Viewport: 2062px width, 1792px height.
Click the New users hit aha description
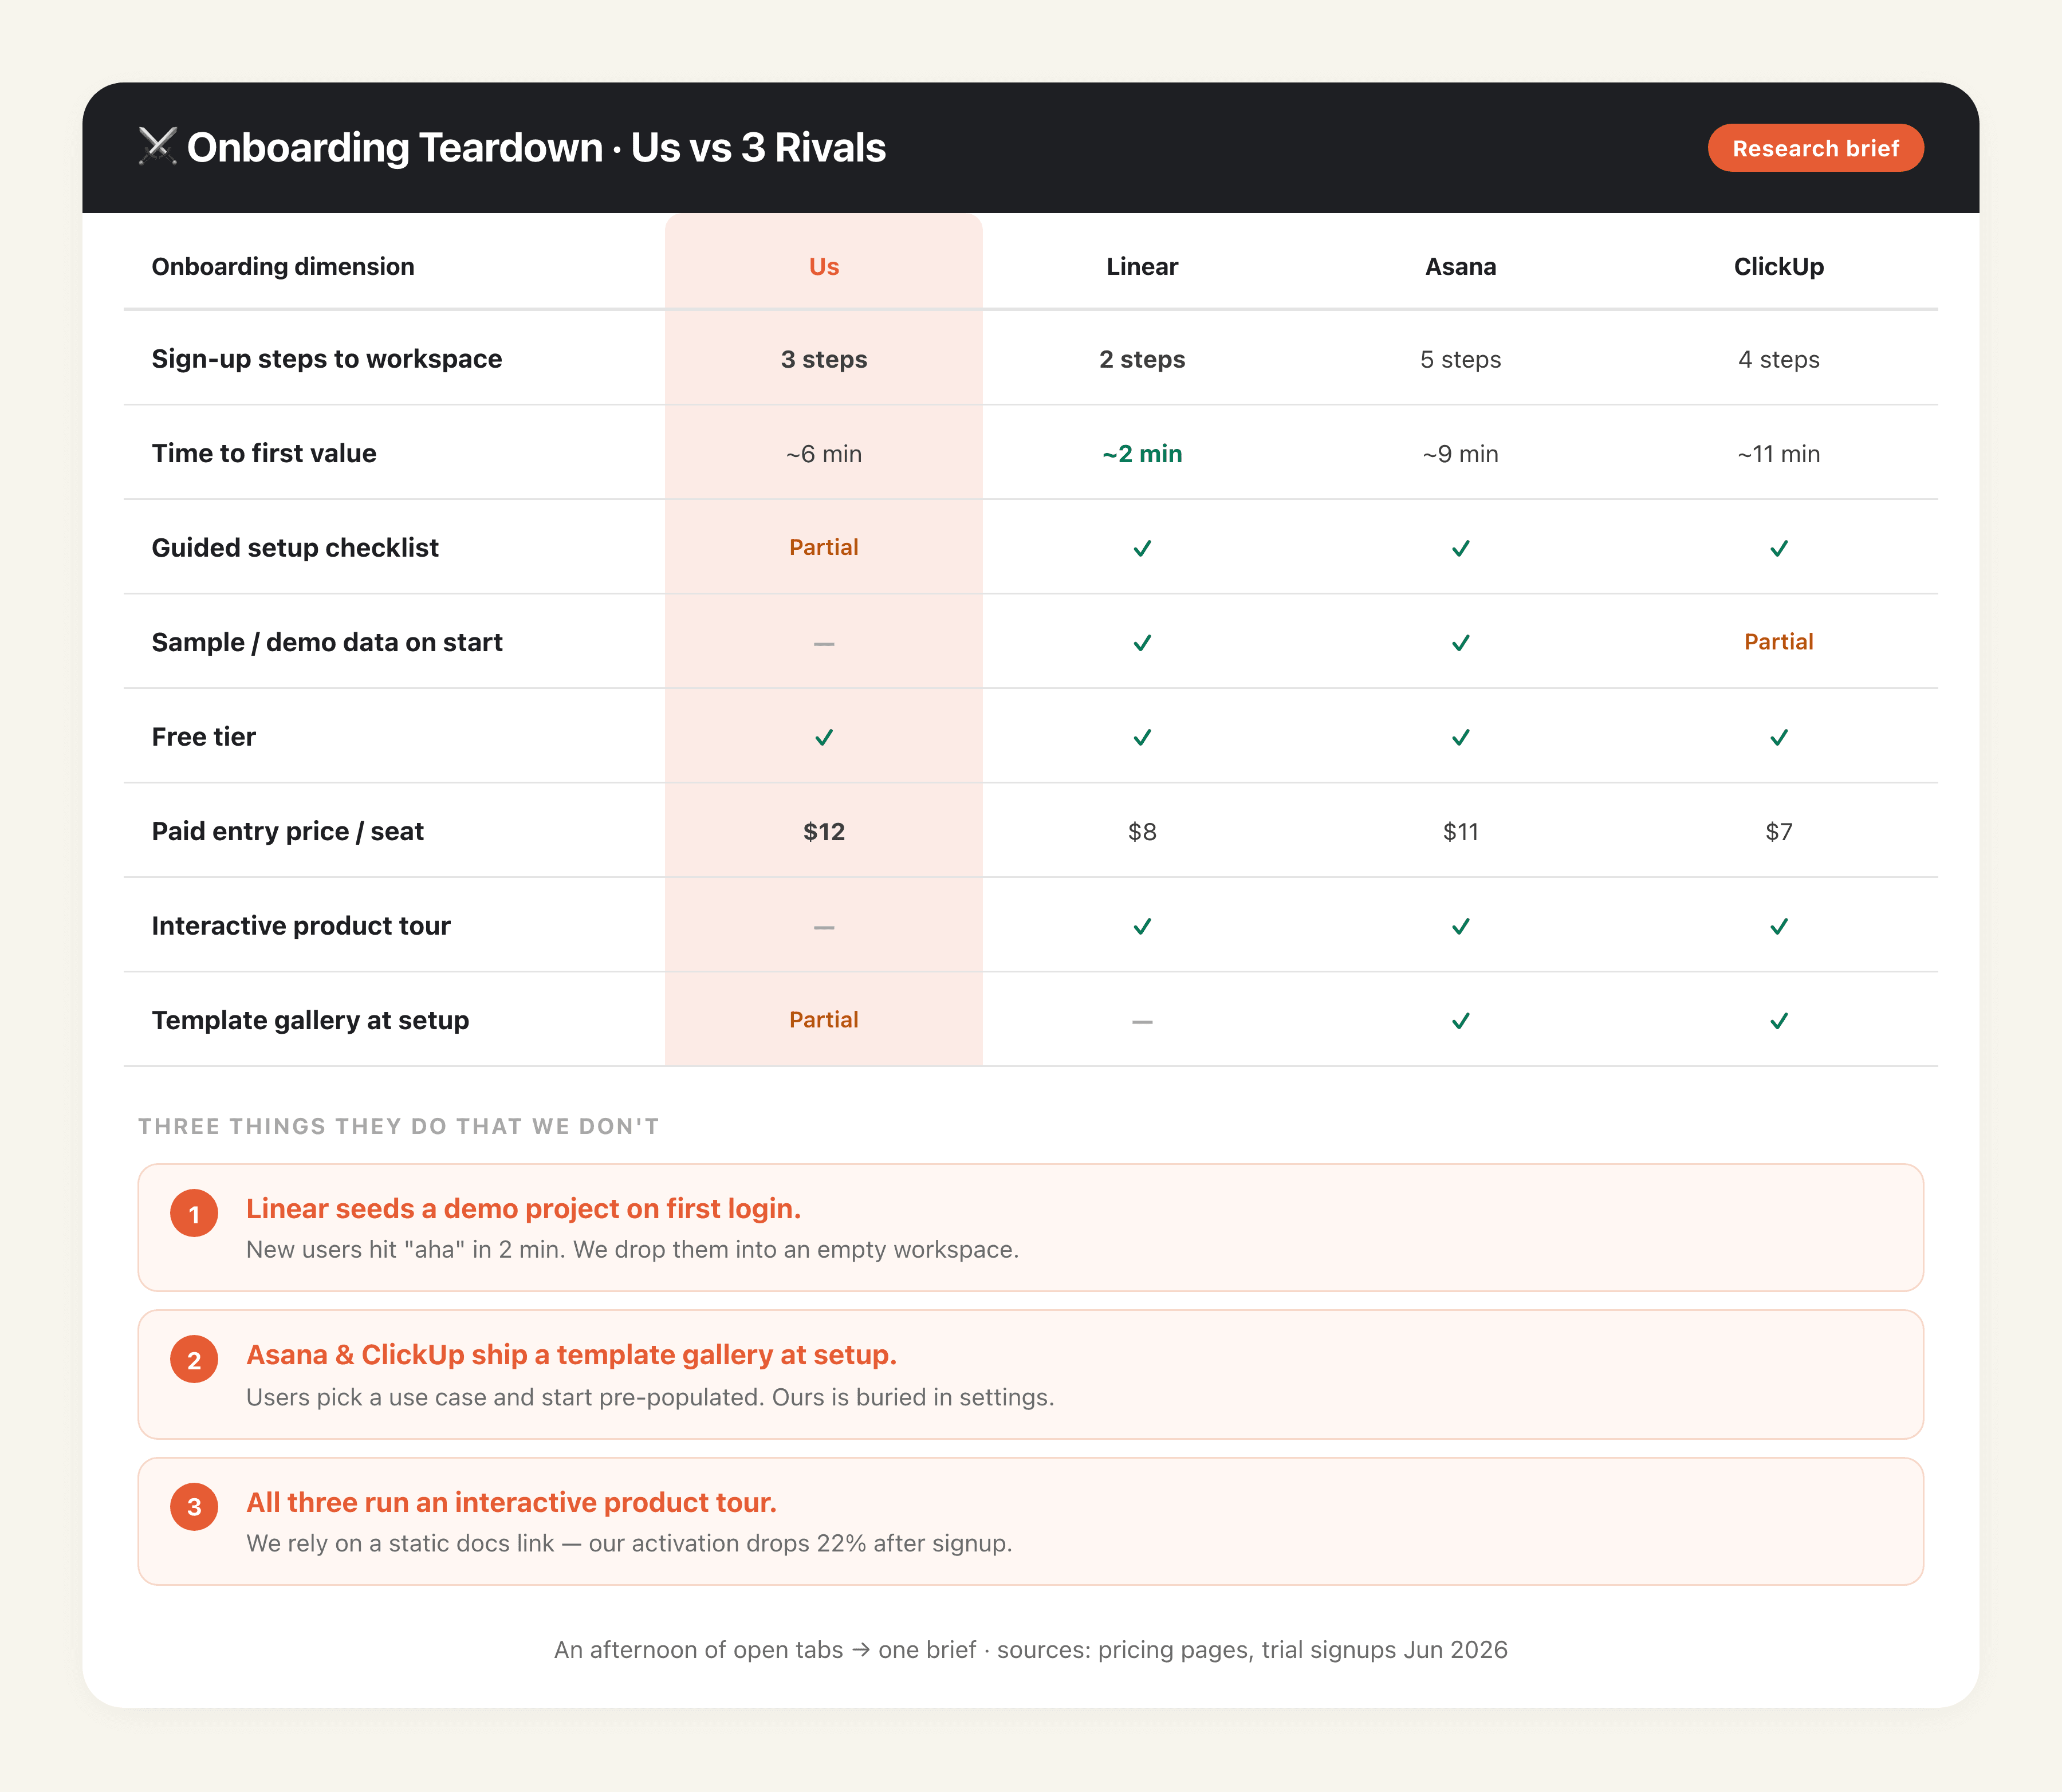[x=632, y=1250]
